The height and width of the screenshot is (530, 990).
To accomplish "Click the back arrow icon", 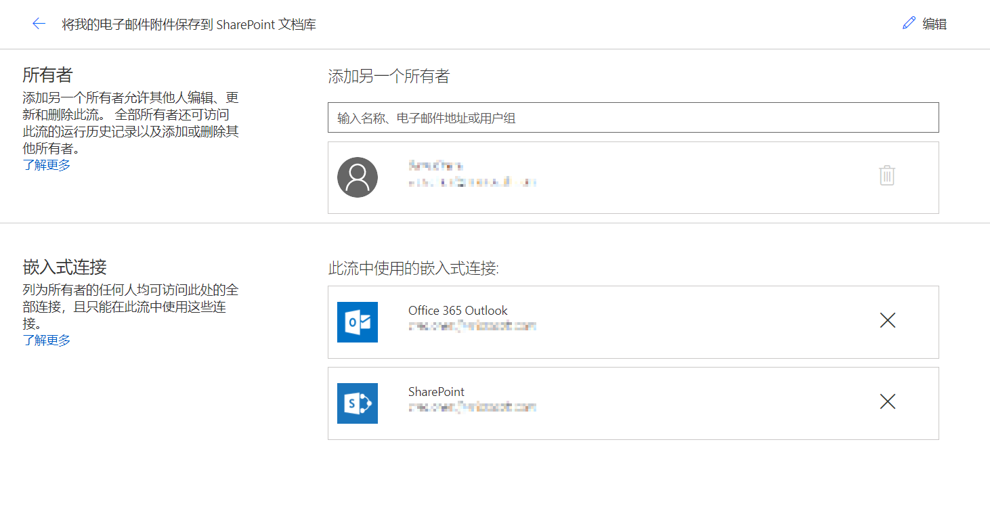I will (x=39, y=24).
